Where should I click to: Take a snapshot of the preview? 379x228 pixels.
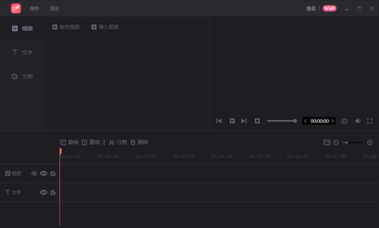click(x=344, y=121)
